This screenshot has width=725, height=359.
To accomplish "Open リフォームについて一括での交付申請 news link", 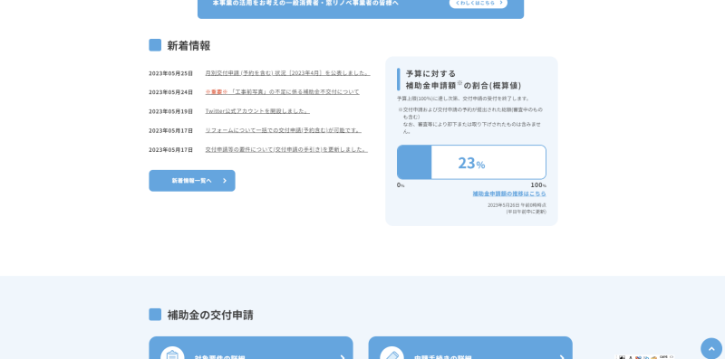I will tap(283, 130).
